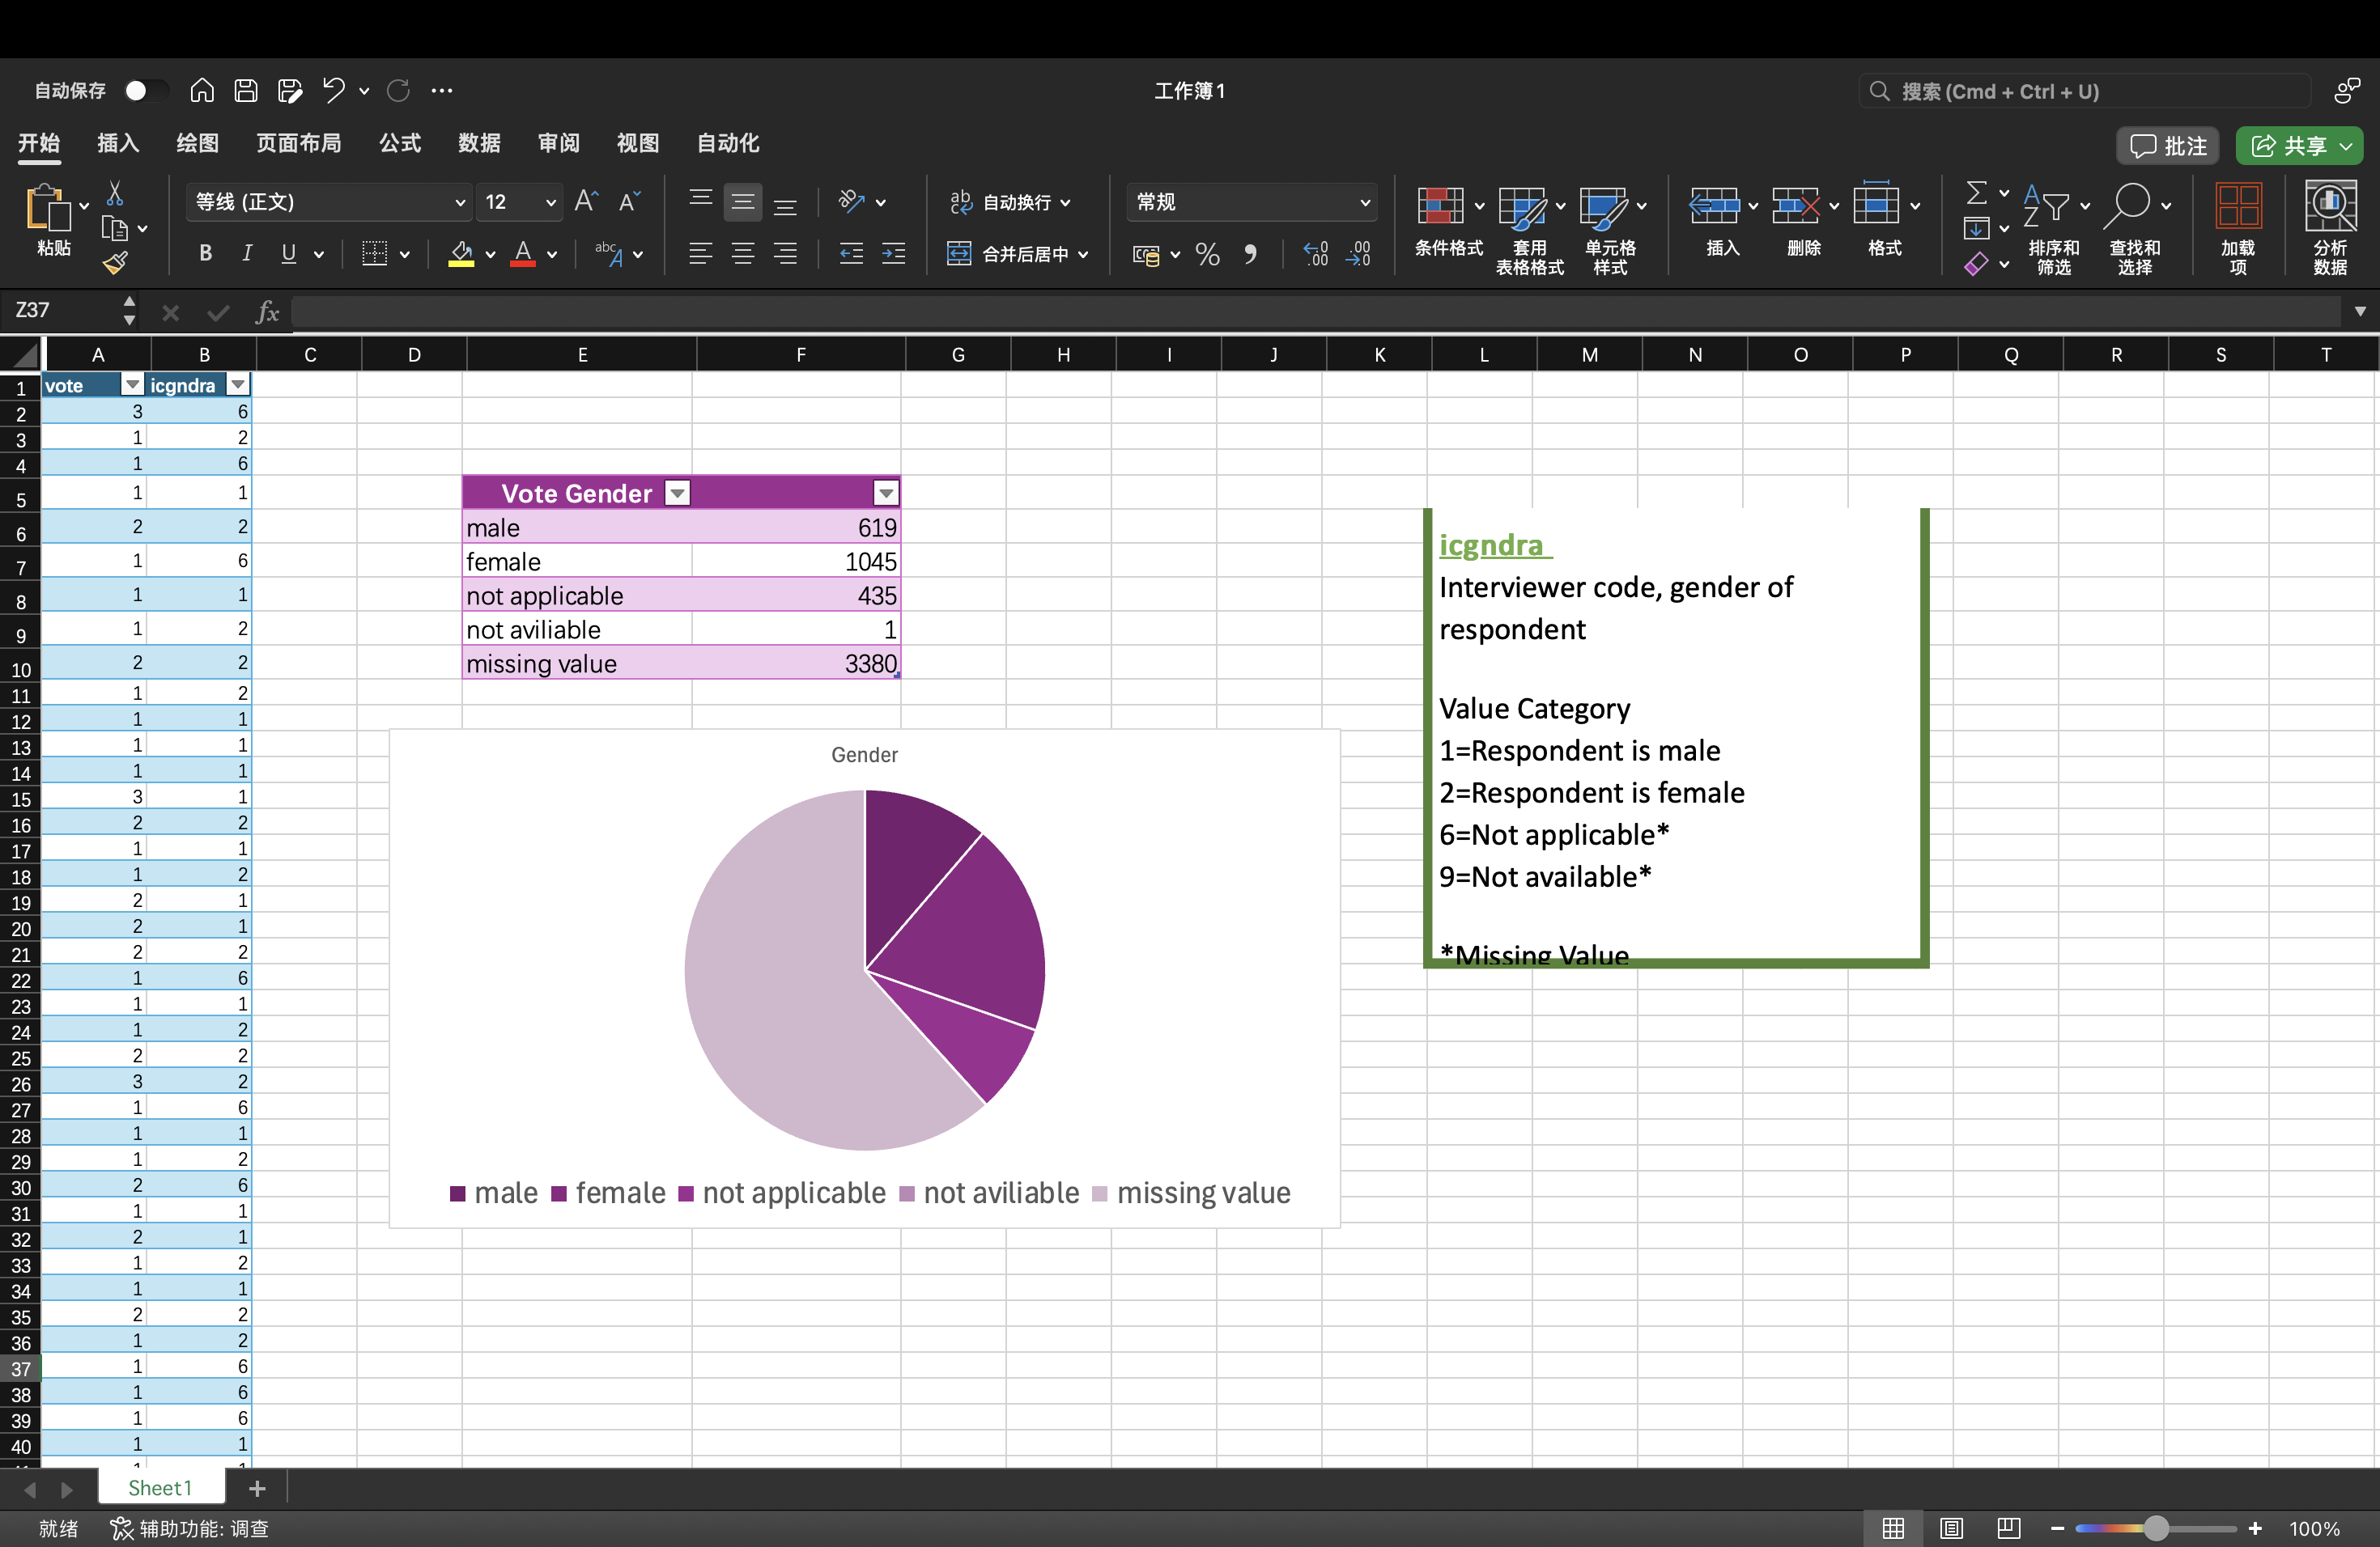Click the increase font size icon
This screenshot has width=2380, height=1547.
pos(586,201)
